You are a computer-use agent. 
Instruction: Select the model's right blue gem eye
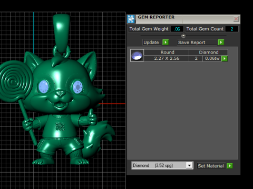click(77, 87)
